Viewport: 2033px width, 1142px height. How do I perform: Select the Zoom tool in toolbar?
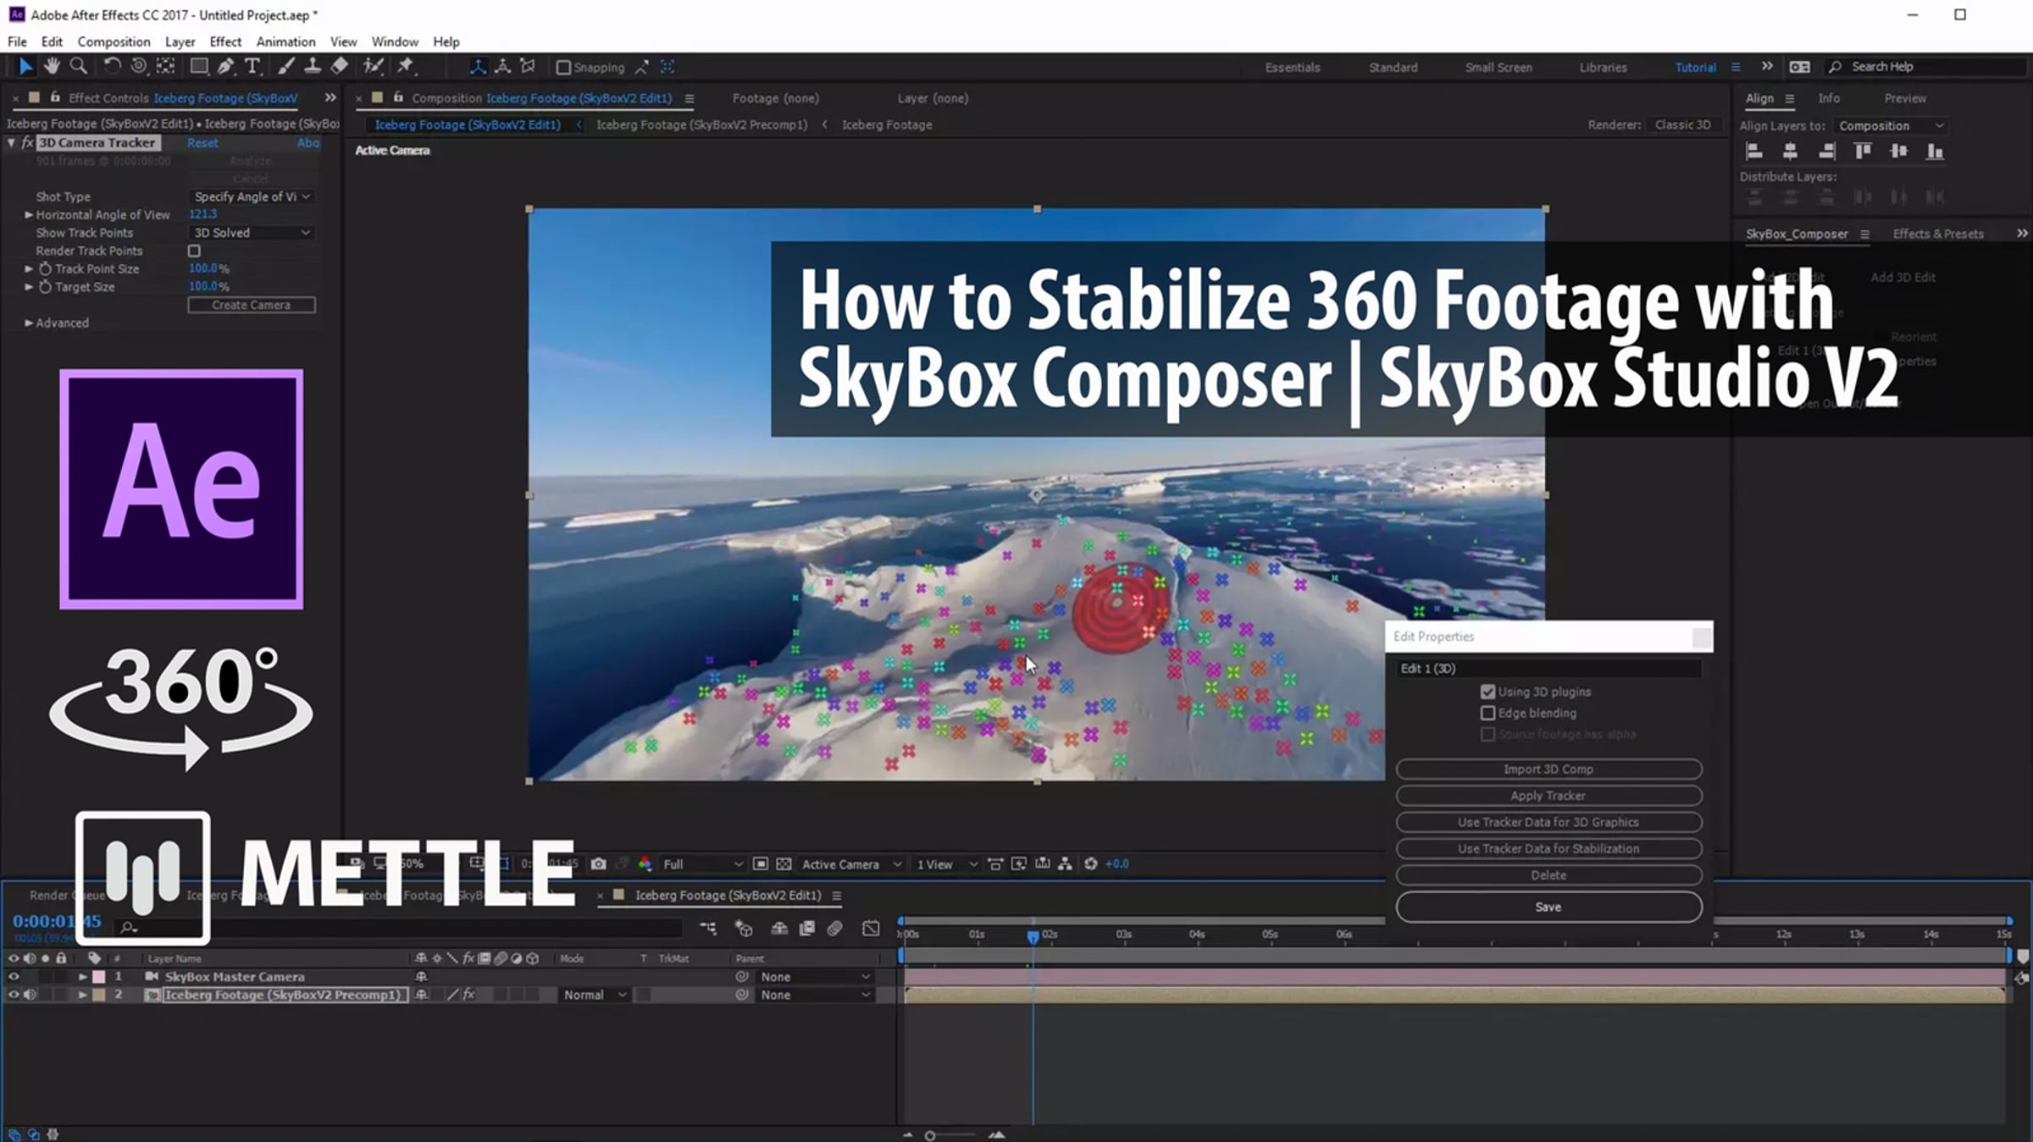click(x=79, y=66)
